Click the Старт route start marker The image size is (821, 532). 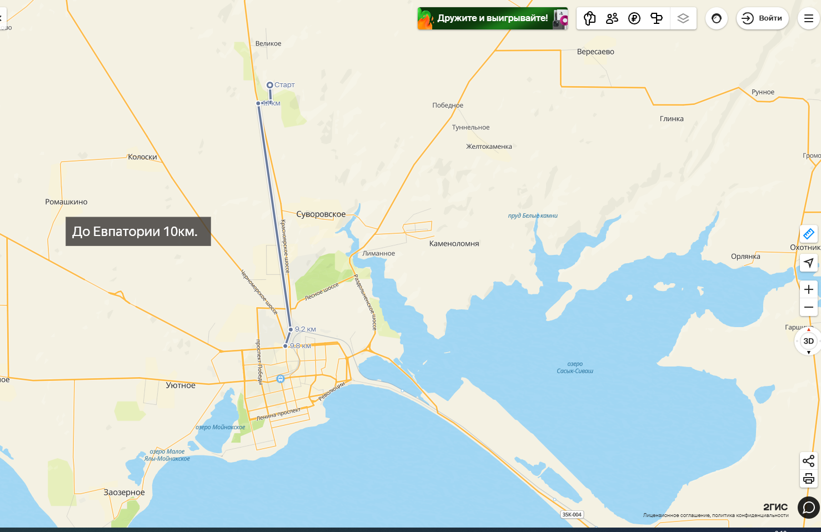tap(270, 85)
